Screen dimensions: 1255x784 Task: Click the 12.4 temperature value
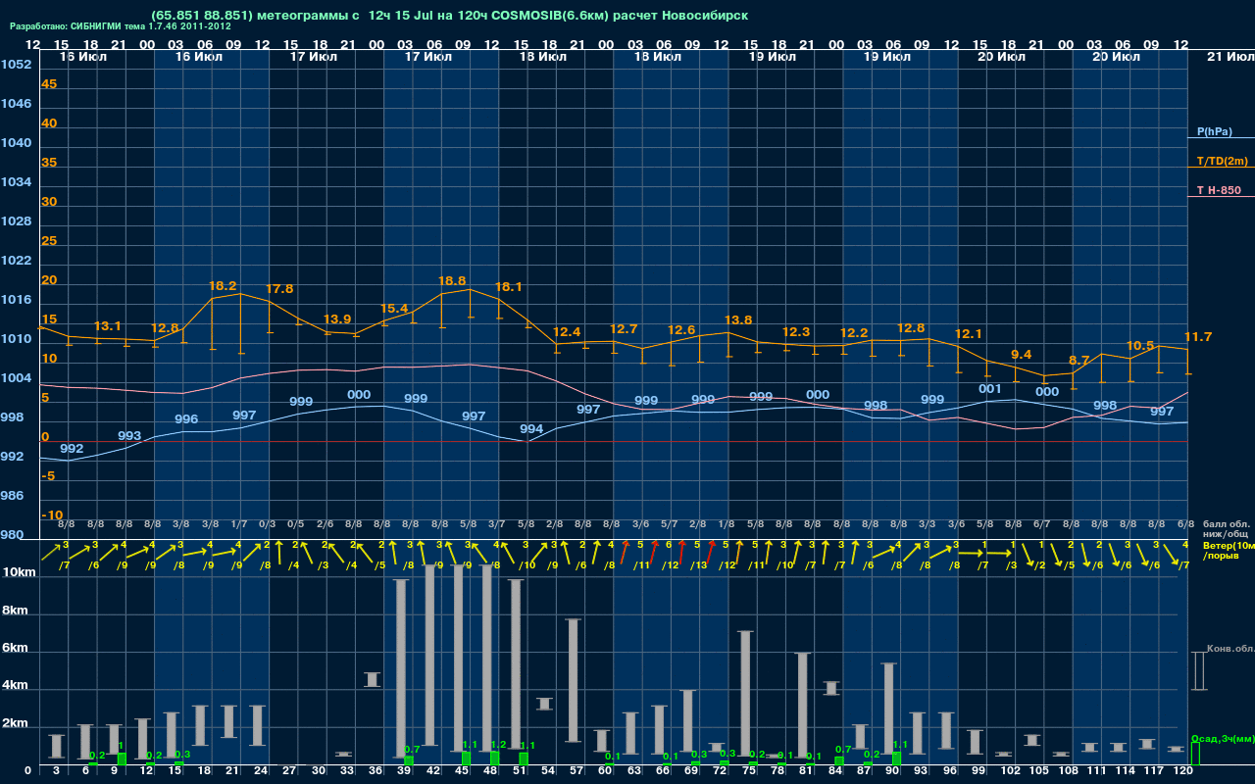click(567, 332)
